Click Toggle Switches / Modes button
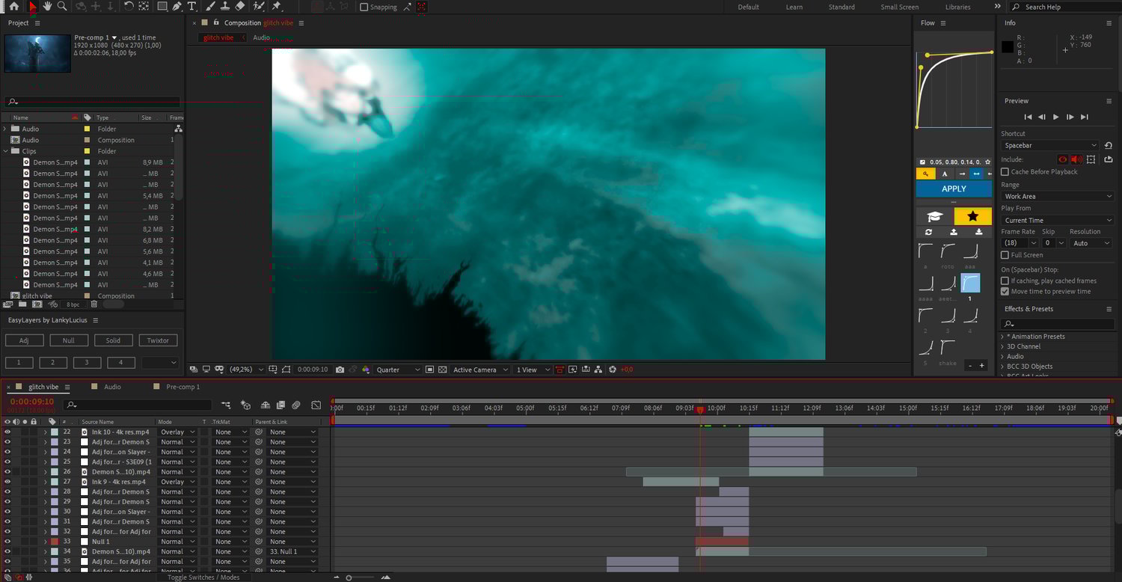 pyautogui.click(x=203, y=578)
